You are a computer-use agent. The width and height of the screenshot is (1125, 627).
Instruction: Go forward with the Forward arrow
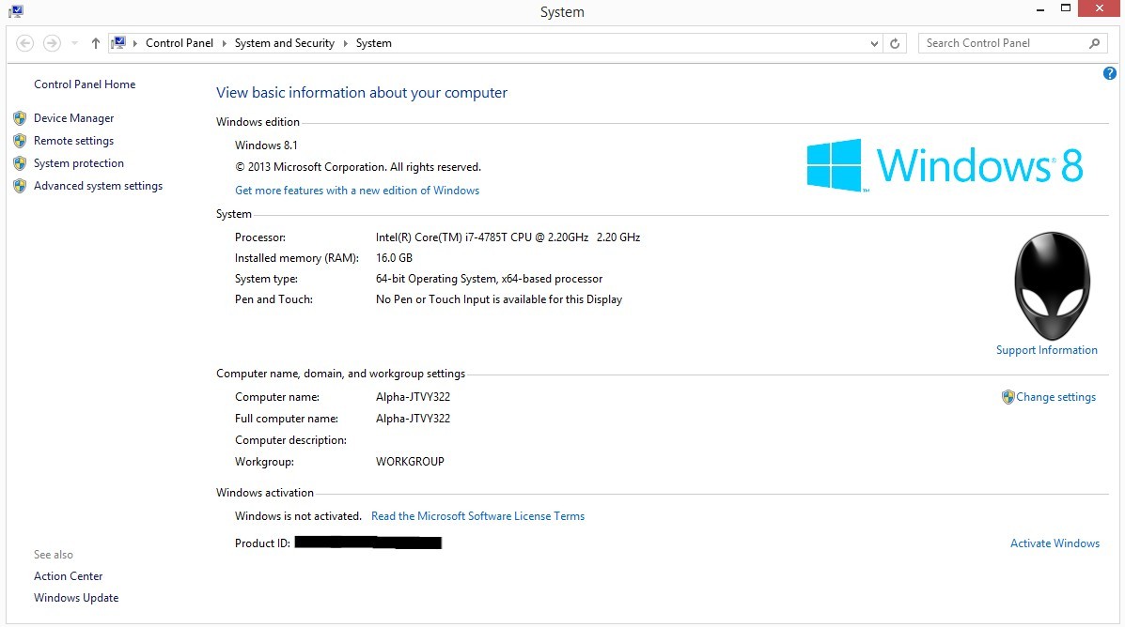52,43
